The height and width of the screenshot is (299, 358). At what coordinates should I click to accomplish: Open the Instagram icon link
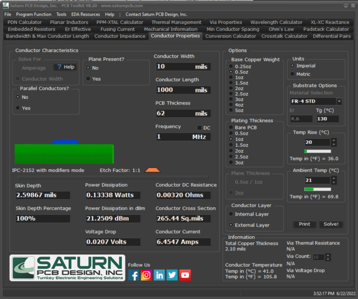[x=146, y=275]
